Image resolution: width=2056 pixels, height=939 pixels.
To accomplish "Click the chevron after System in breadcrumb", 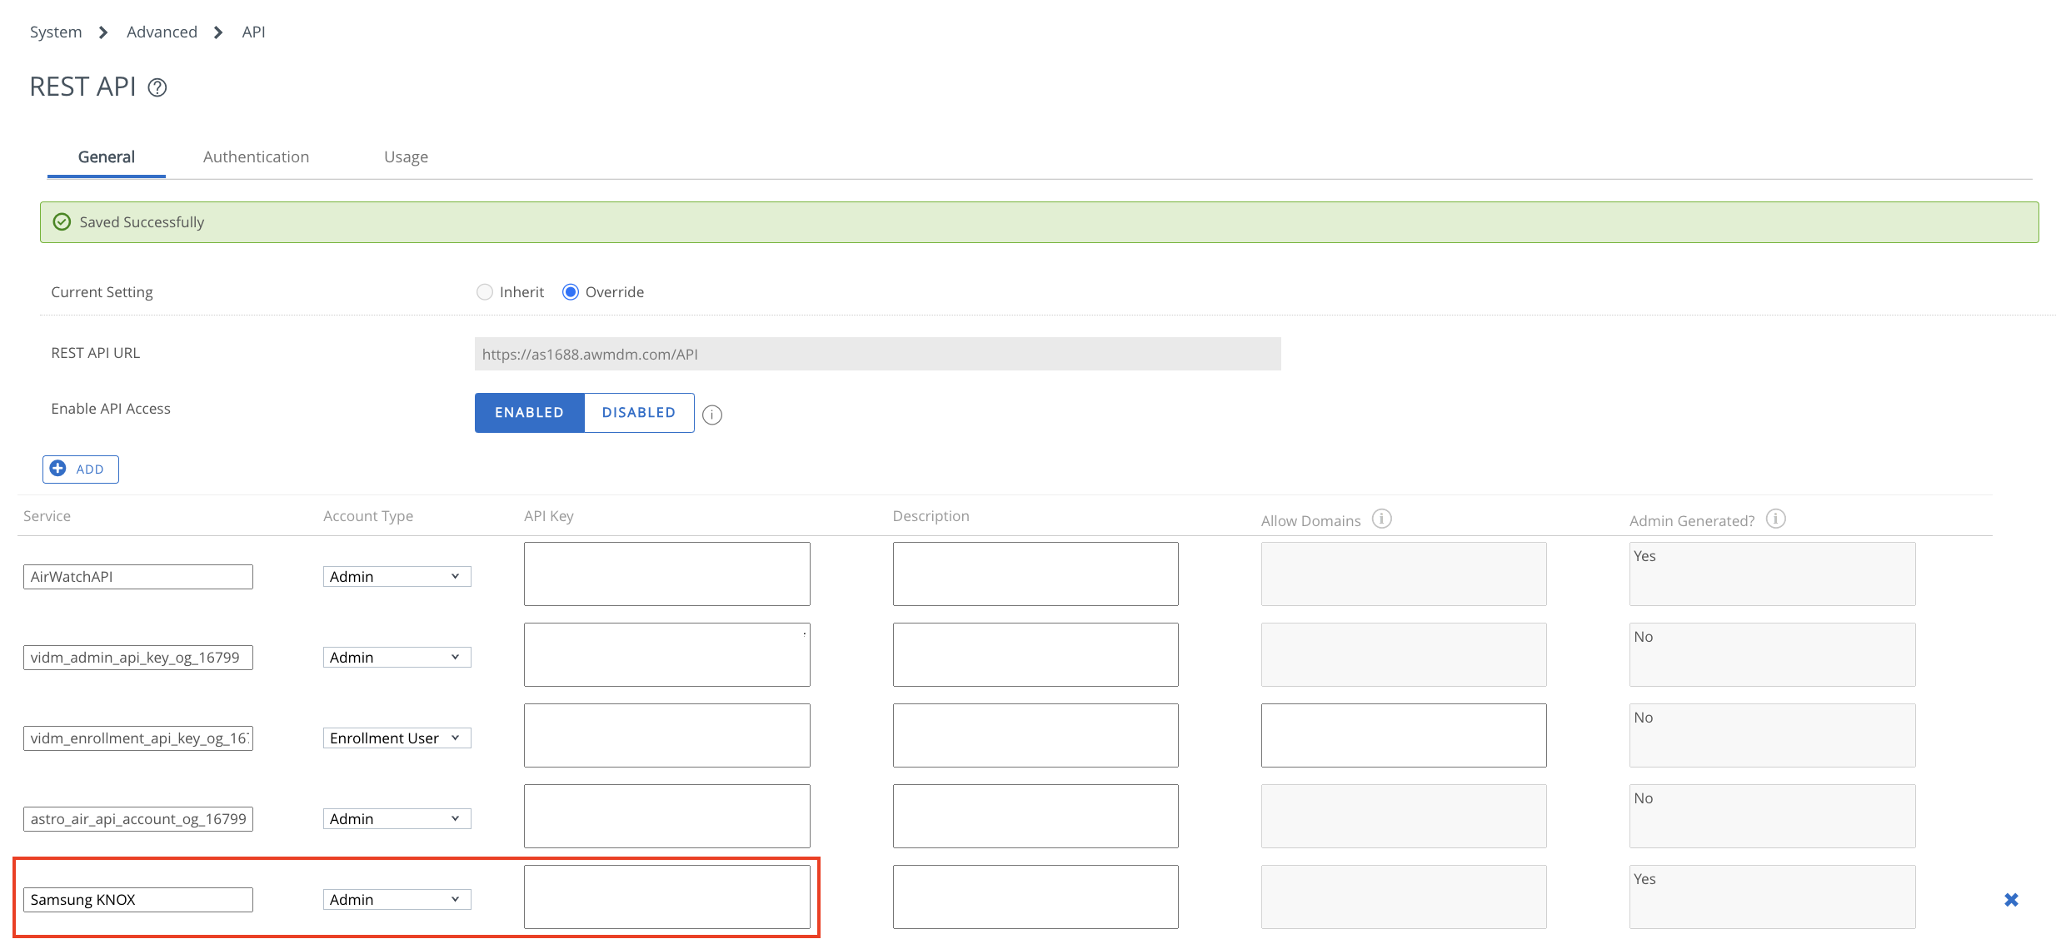I will click(x=102, y=32).
